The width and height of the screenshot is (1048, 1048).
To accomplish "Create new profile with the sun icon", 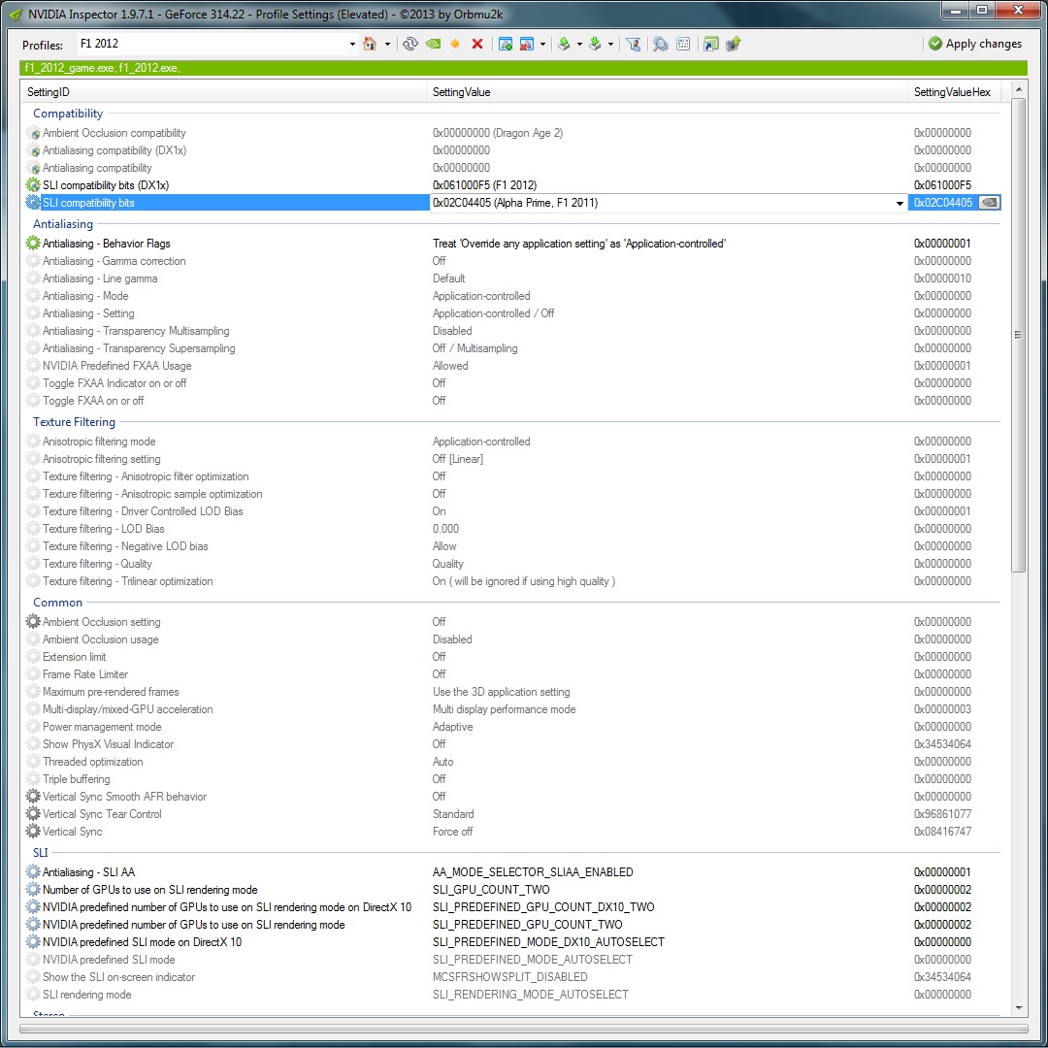I will tap(455, 44).
